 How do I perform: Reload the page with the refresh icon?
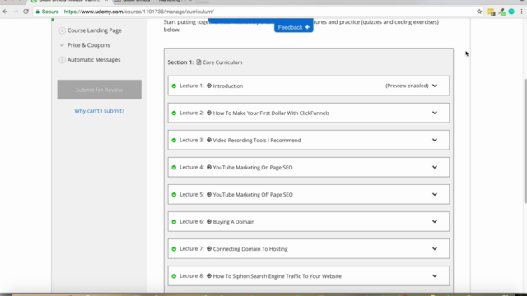[x=26, y=12]
